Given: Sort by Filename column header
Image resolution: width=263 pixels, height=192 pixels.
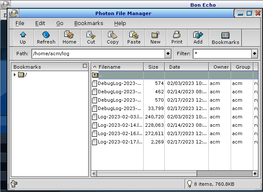Looking at the screenshot, I should coord(117,67).
